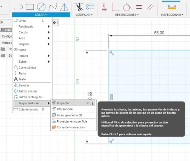
Task: Select the Spline tool icon in toolbar
Action: click(53, 7)
